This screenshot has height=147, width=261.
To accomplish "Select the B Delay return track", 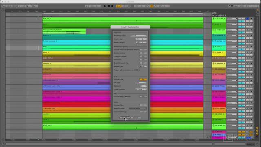I will pos(219,134).
